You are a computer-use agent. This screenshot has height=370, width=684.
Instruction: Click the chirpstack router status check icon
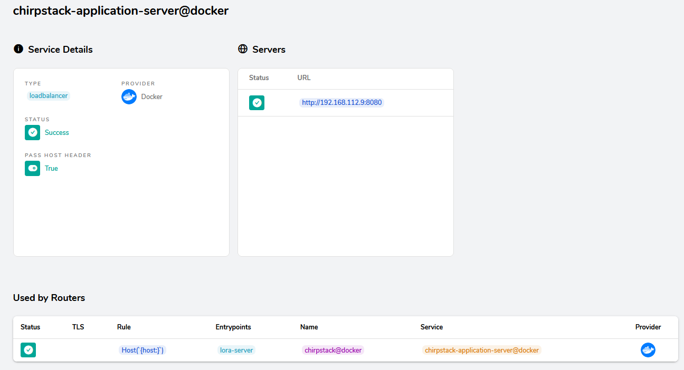[x=28, y=350]
